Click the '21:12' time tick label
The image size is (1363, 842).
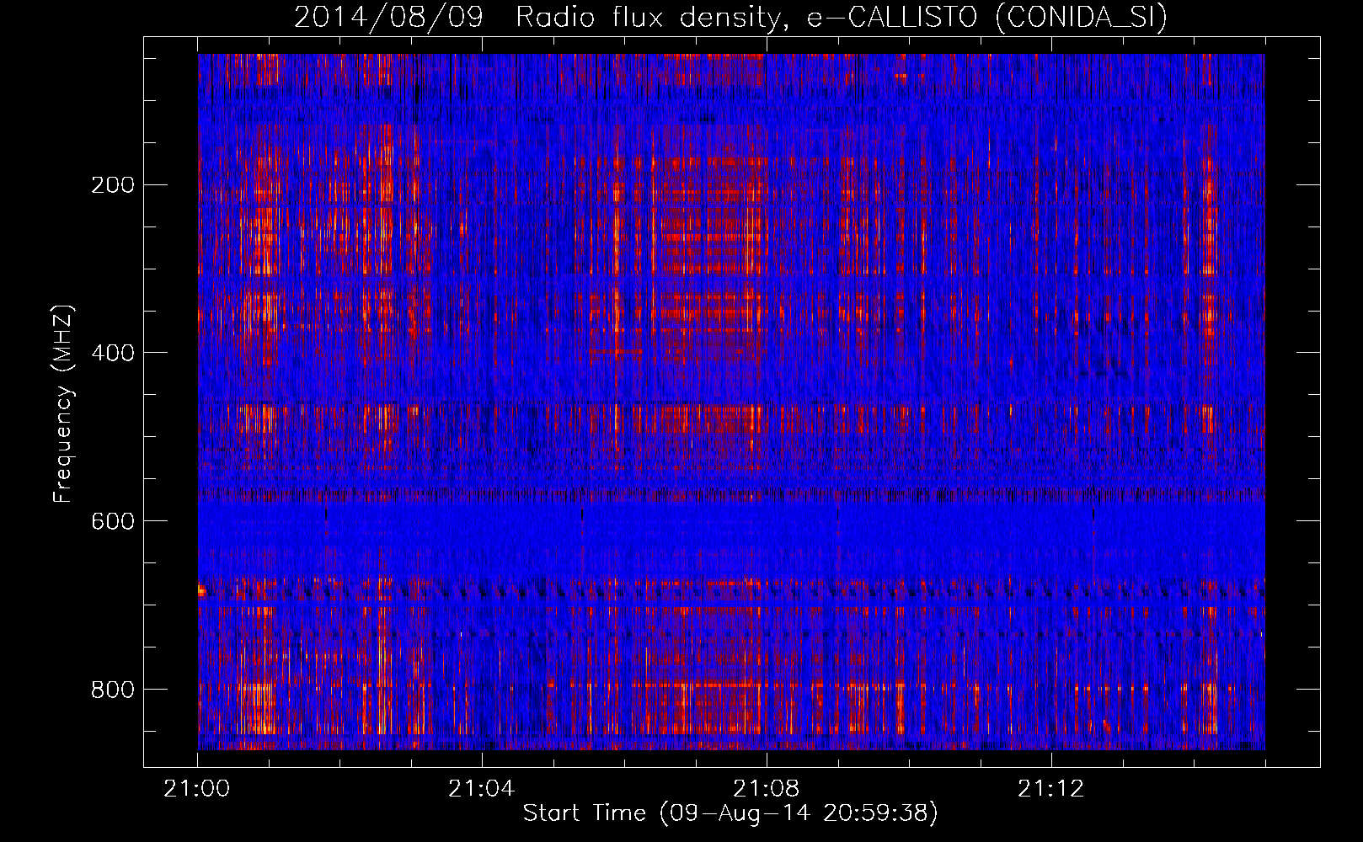pyautogui.click(x=1050, y=789)
